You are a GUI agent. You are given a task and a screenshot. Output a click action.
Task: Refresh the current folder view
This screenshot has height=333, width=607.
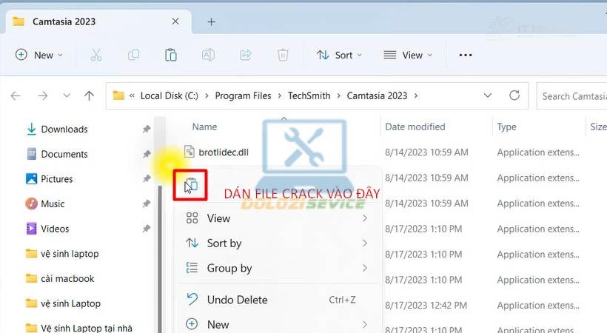[x=514, y=95]
